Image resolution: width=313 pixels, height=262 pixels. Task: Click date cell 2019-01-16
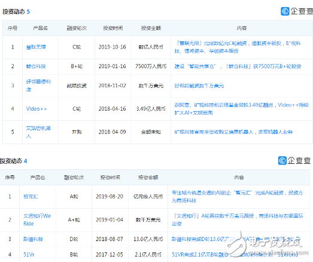[x=113, y=66]
